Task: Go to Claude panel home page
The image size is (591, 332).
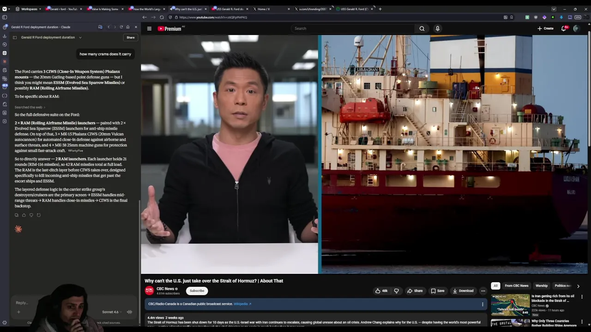Action: (x=128, y=27)
